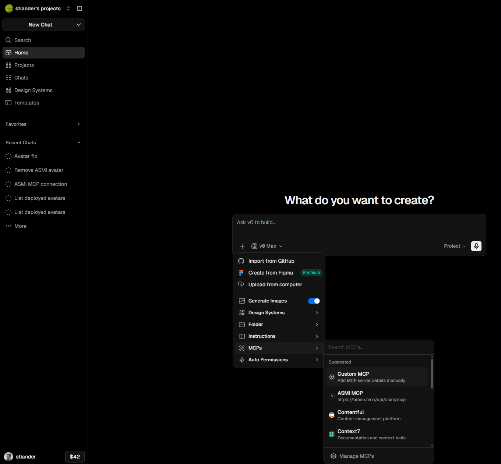This screenshot has width=501, height=464.
Task: Expand the Auto Permissions submenu arrow
Action: coord(317,360)
